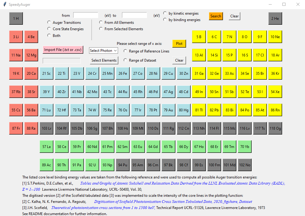
Task: Expand the Select Photon dropdown
Action: click(103, 51)
